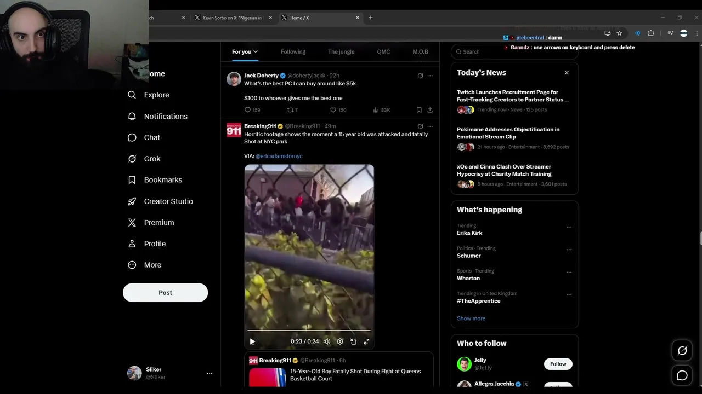Open Grok from the sidebar
702x394 pixels.
pyautogui.click(x=144, y=159)
